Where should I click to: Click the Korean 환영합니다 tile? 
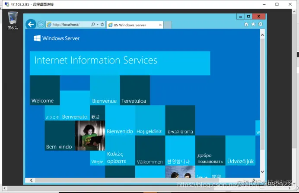[x=180, y=150]
